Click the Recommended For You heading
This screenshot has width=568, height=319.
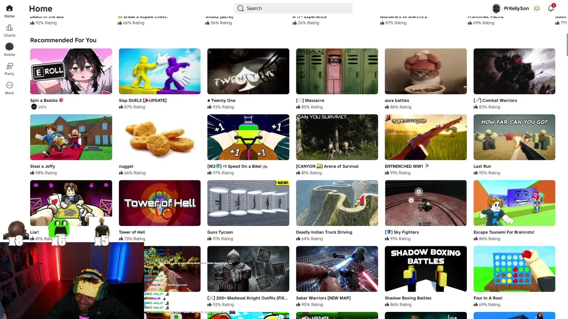[63, 40]
